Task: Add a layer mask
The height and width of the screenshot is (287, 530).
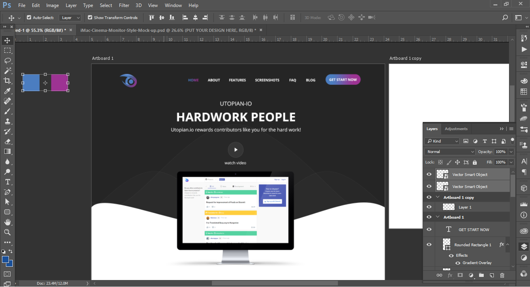Action: pos(460,275)
